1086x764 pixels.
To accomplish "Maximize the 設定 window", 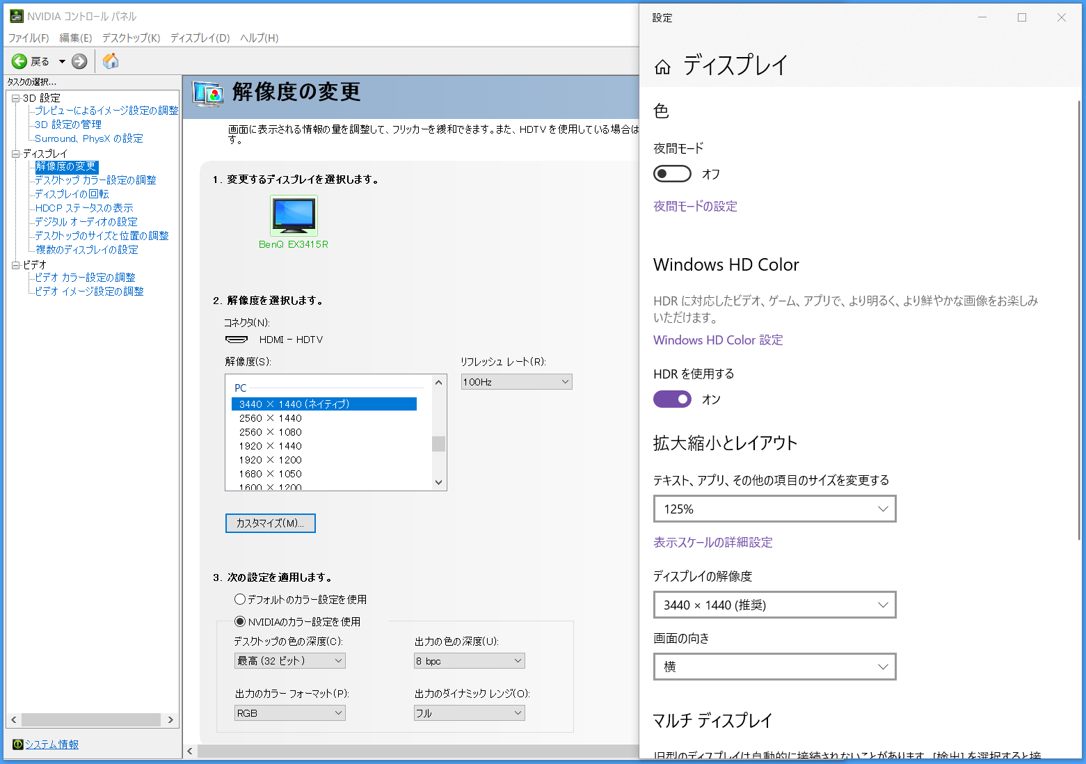I will click(1022, 17).
